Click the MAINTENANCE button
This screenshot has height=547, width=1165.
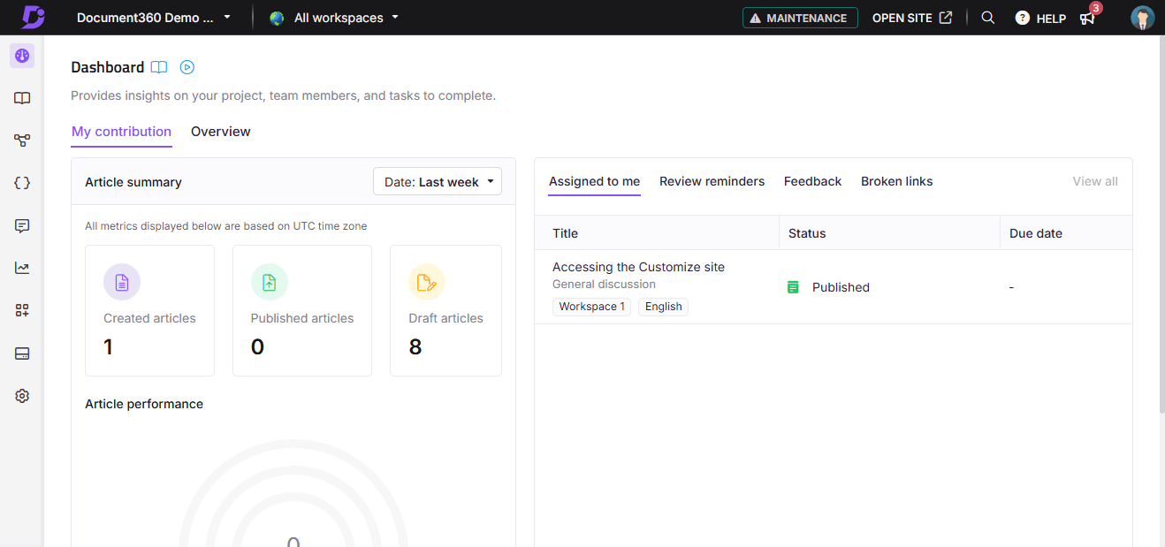click(800, 17)
